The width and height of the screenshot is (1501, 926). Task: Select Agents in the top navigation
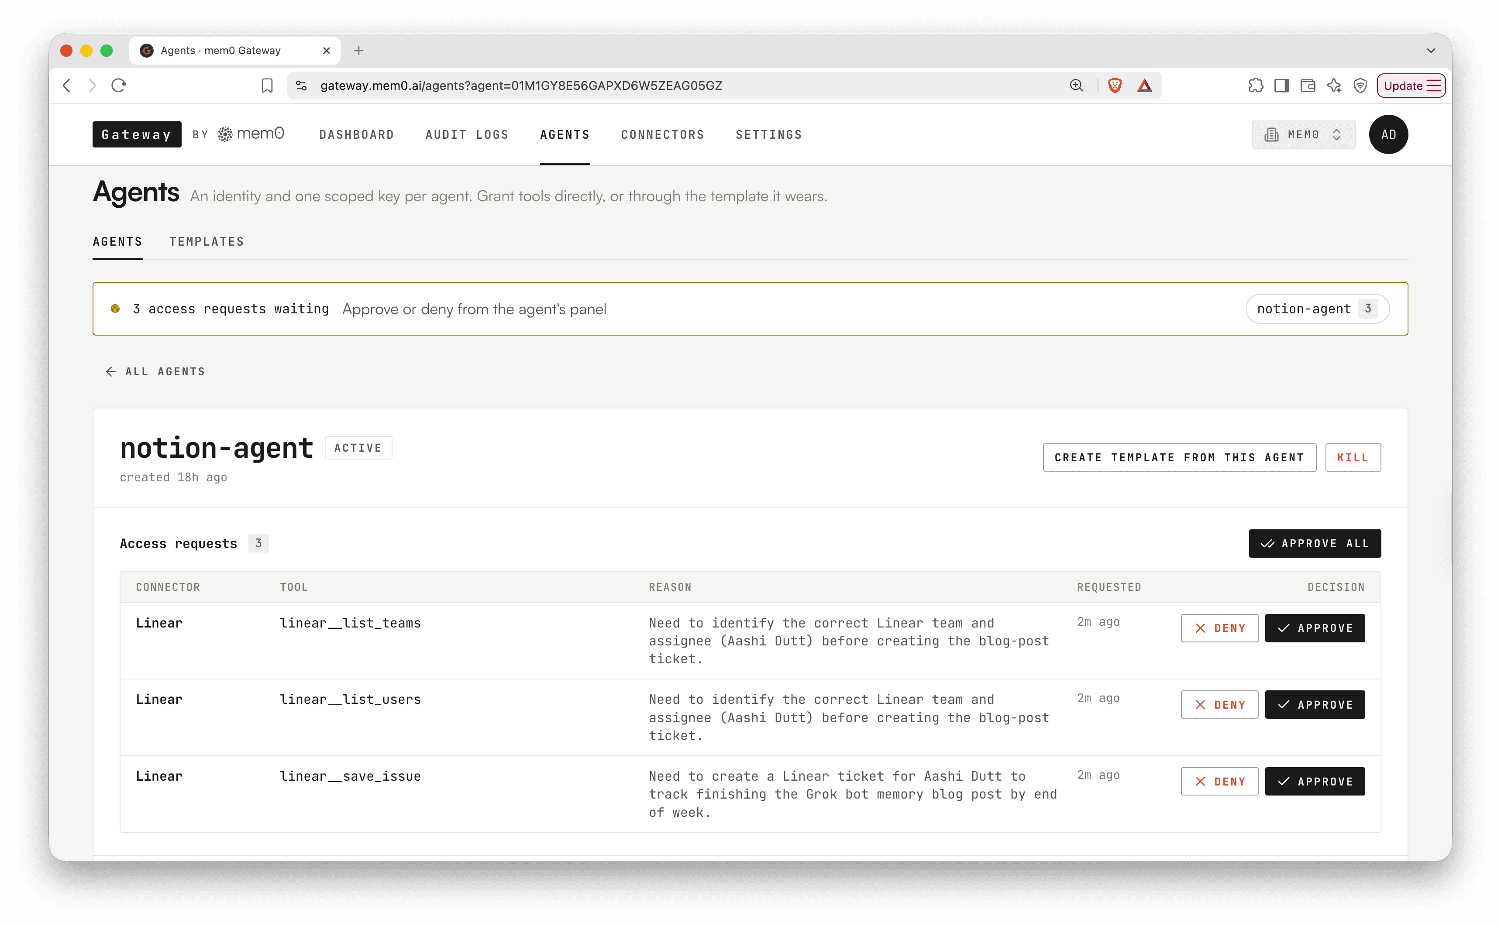[x=565, y=135]
